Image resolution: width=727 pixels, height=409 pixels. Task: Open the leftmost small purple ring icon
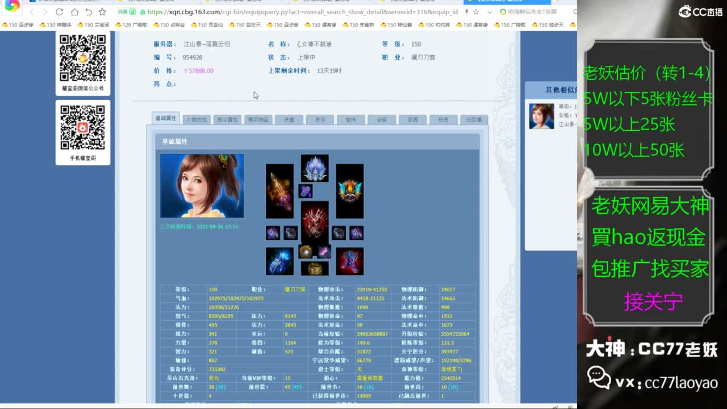pyautogui.click(x=273, y=233)
